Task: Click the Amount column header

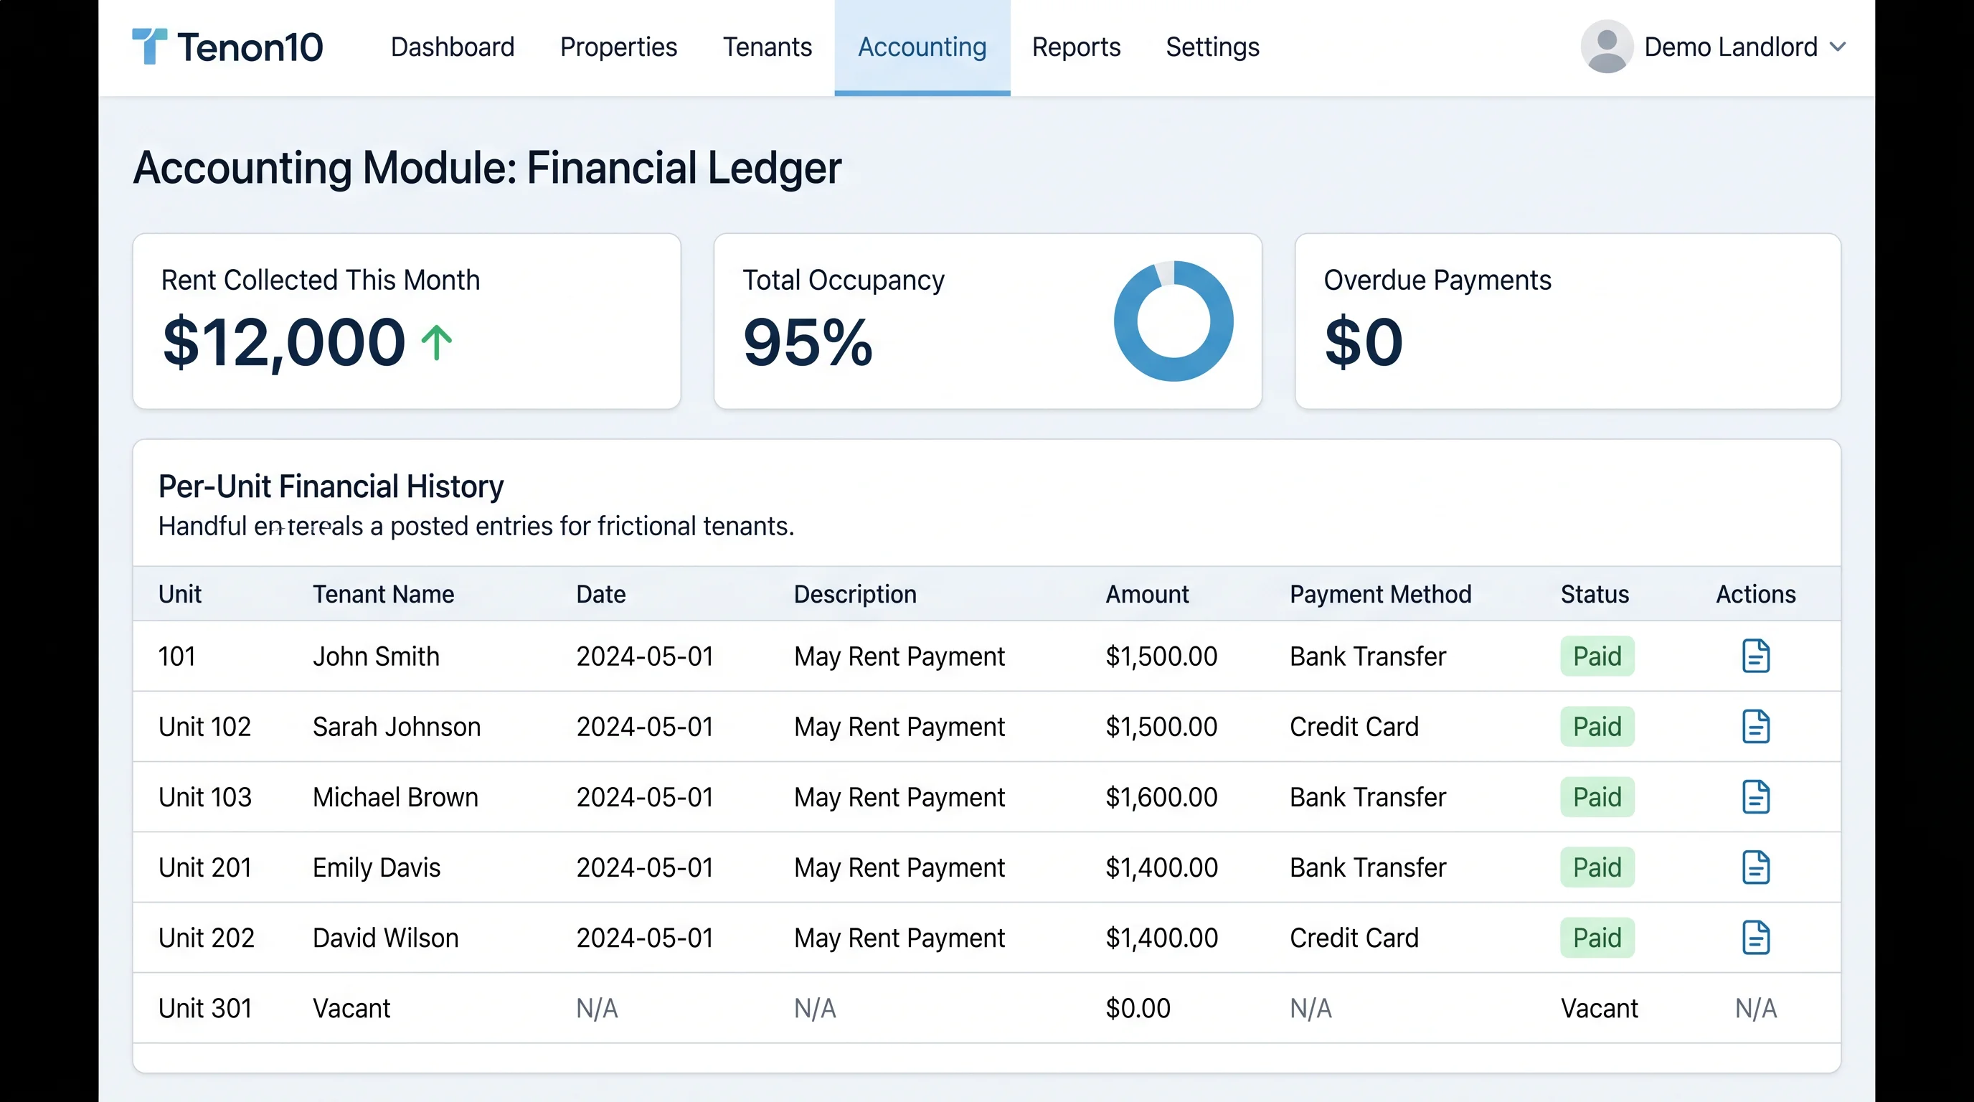Action: click(1146, 594)
